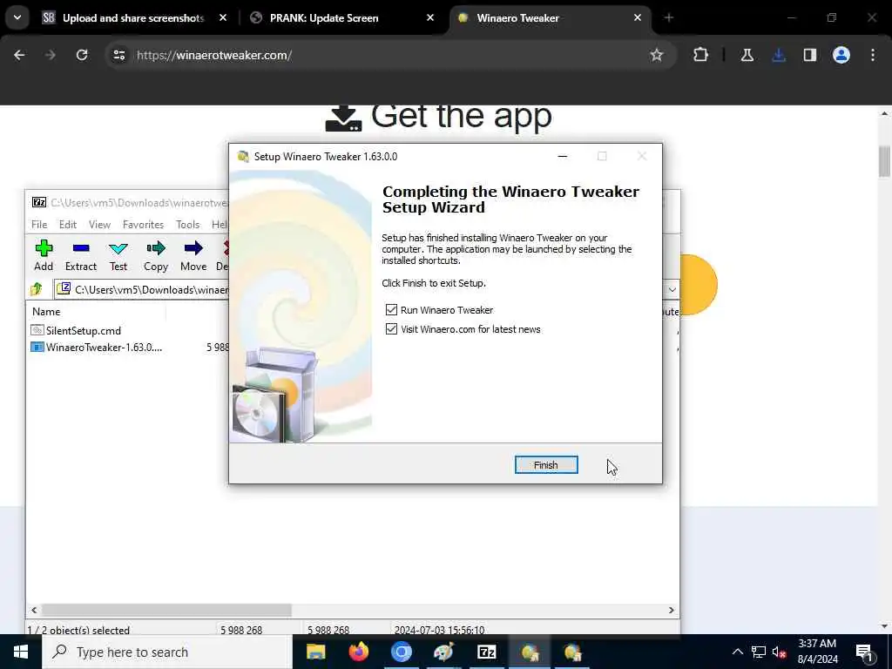Open the clock showing 3:37 AM
The width and height of the screenshot is (892, 669).
817,652
